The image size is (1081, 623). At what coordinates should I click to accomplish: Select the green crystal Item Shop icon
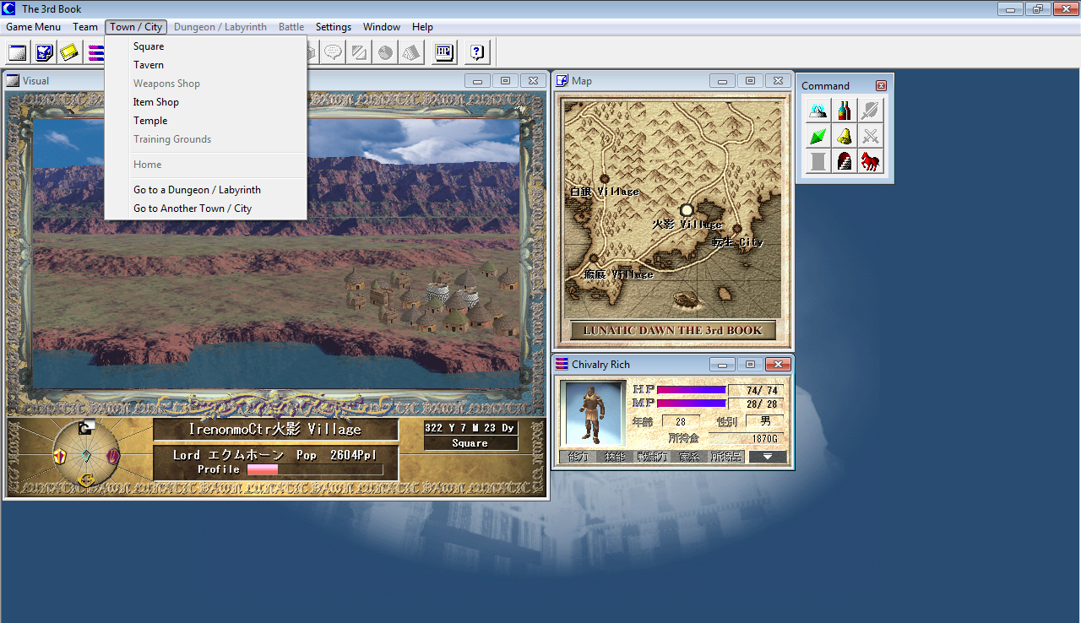pyautogui.click(x=818, y=136)
